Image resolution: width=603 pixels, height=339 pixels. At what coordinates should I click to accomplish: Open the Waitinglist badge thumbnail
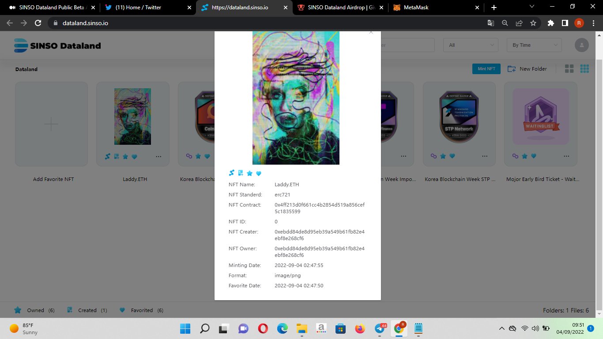pyautogui.click(x=541, y=117)
